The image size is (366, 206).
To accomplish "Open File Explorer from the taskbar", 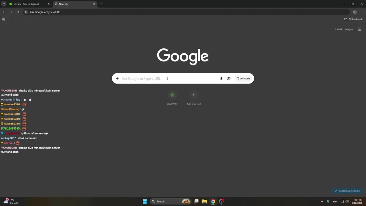I will tap(204, 201).
